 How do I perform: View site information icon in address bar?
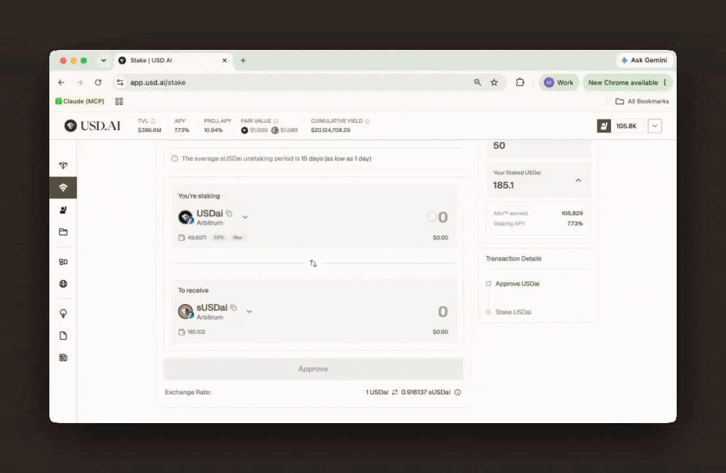(120, 82)
